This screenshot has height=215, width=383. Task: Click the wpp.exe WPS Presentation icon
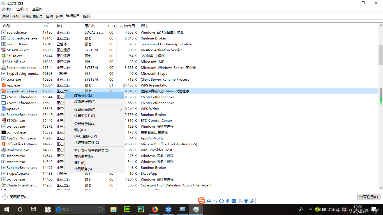pos(4,85)
